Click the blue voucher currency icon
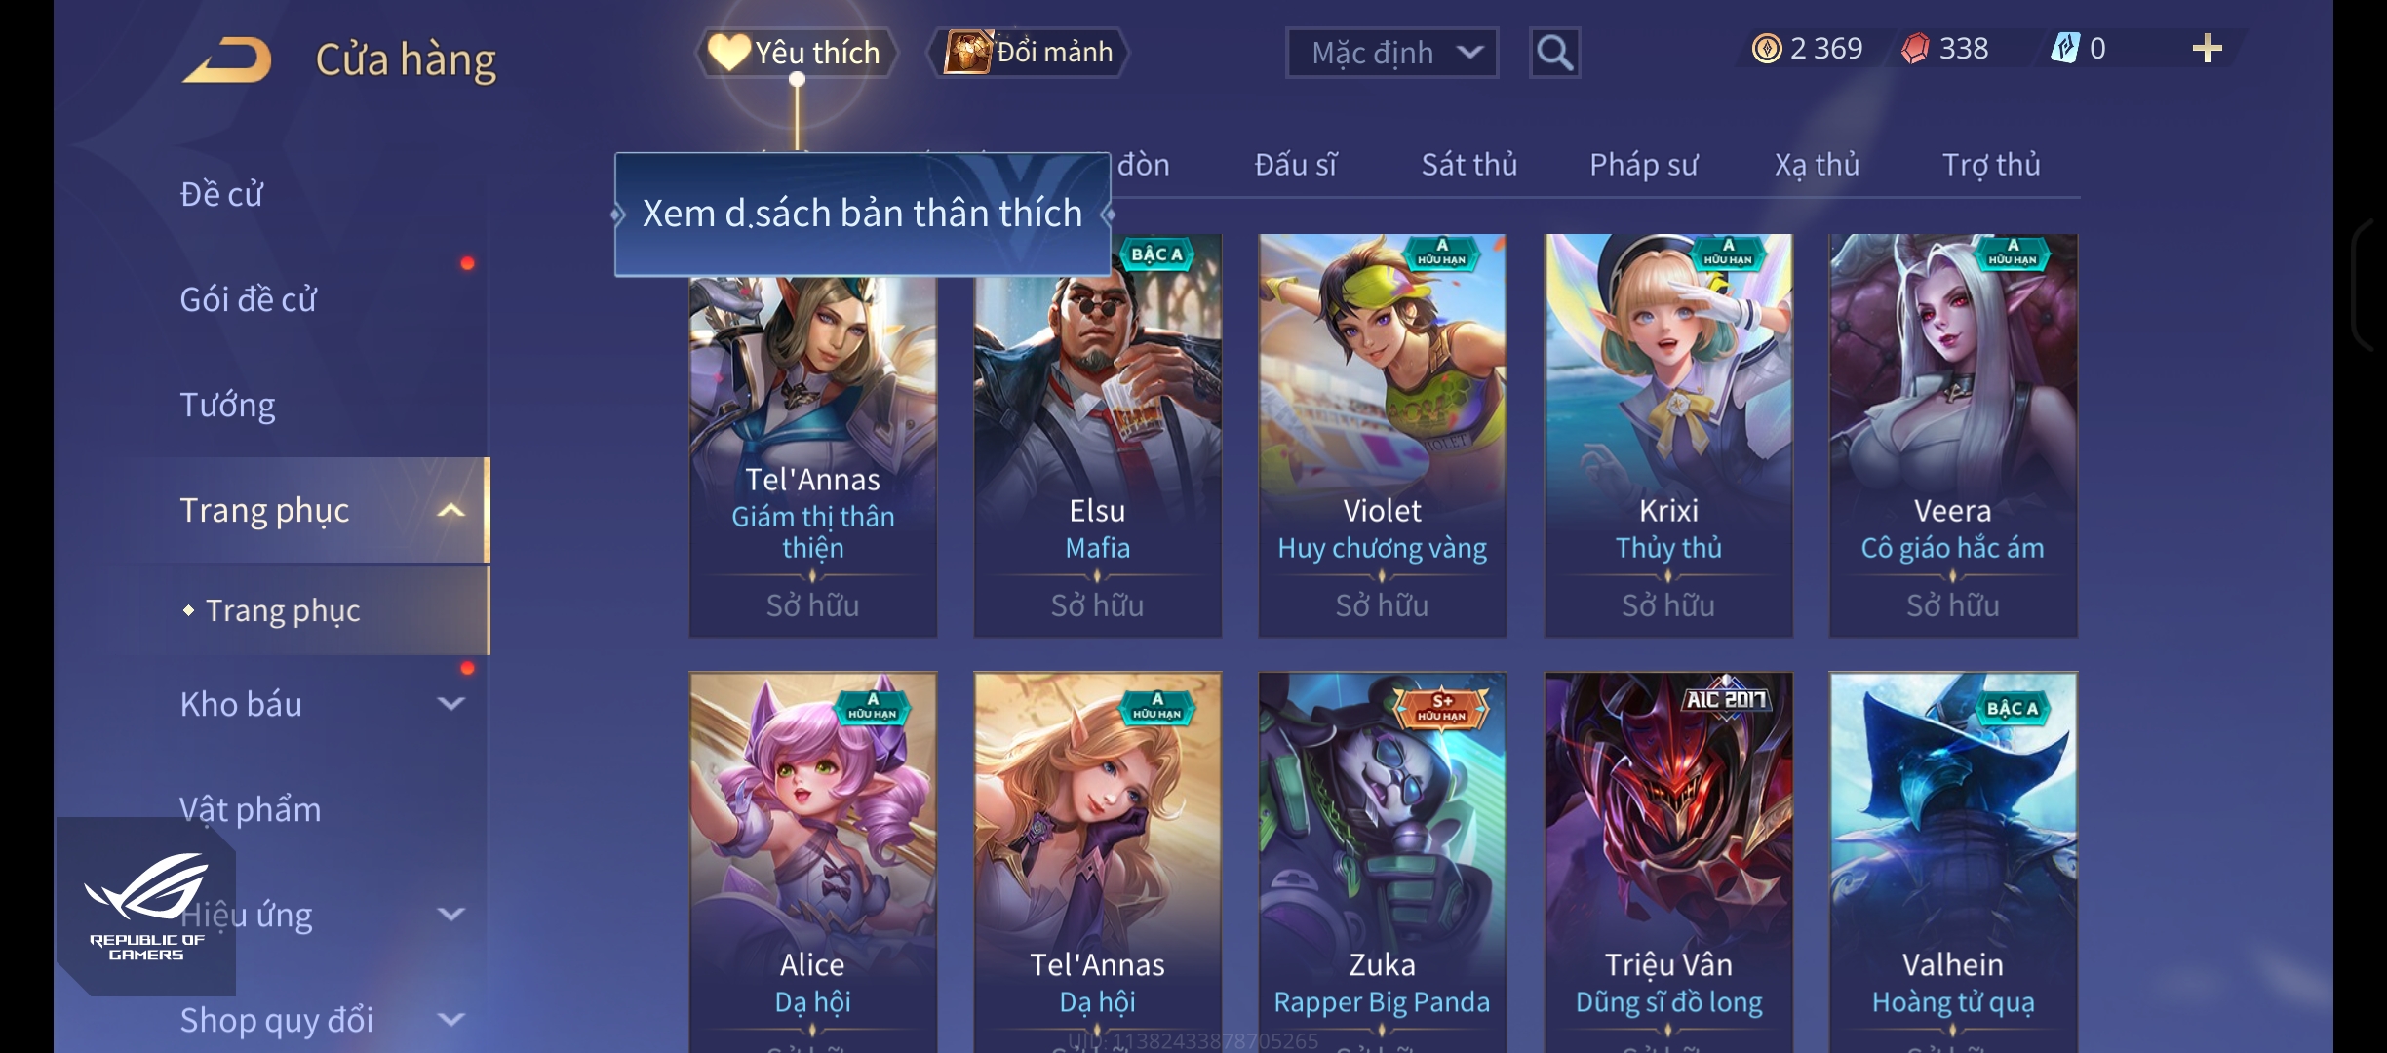 click(x=2063, y=48)
